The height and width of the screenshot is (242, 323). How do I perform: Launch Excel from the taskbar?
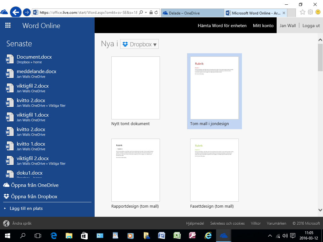177,236
